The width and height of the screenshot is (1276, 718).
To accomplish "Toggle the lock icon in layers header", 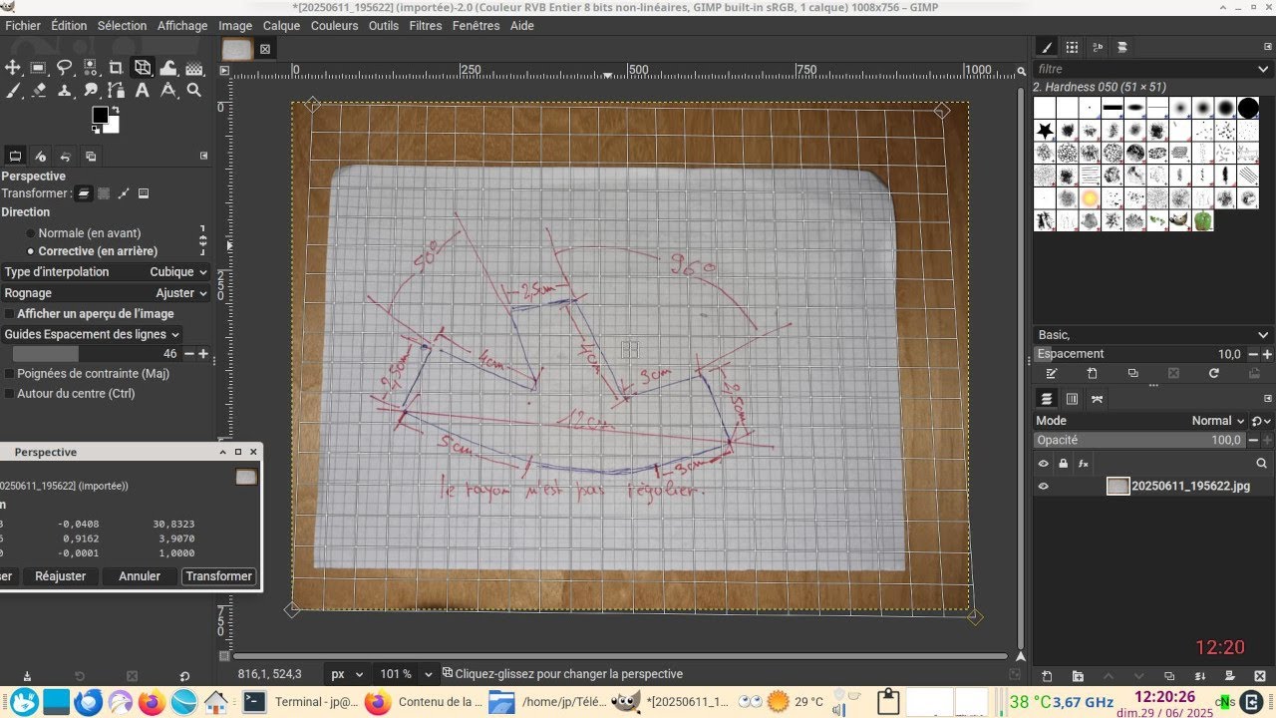I will coord(1064,464).
